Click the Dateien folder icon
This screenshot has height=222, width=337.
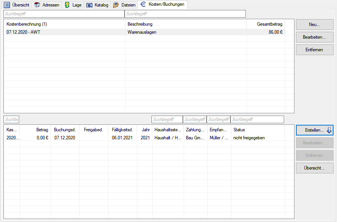116,5
